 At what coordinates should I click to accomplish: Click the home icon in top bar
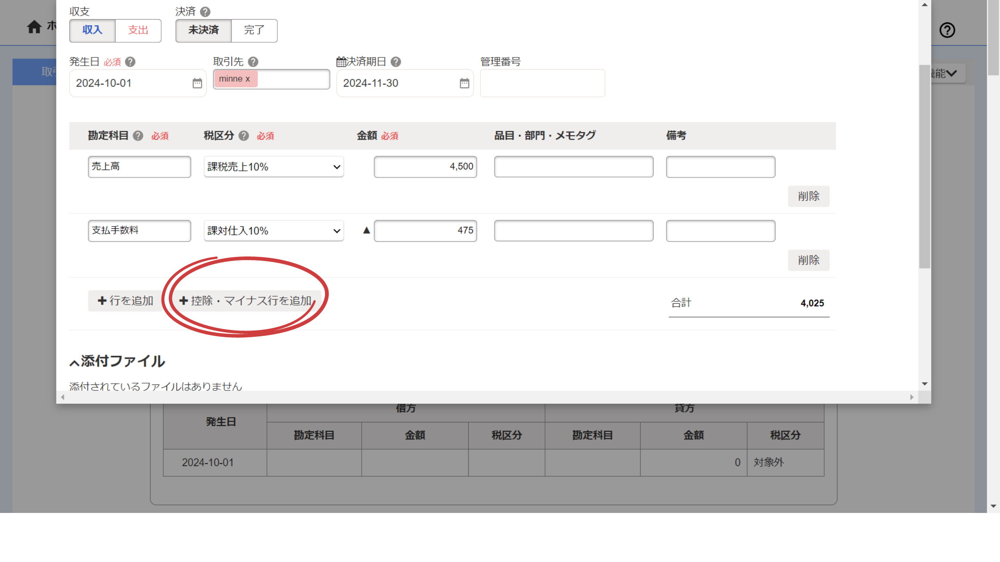34,27
